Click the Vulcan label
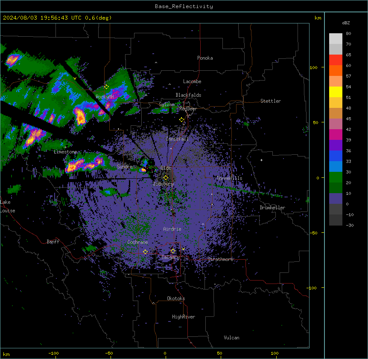Screen dimensions: 368x359 click(x=232, y=338)
